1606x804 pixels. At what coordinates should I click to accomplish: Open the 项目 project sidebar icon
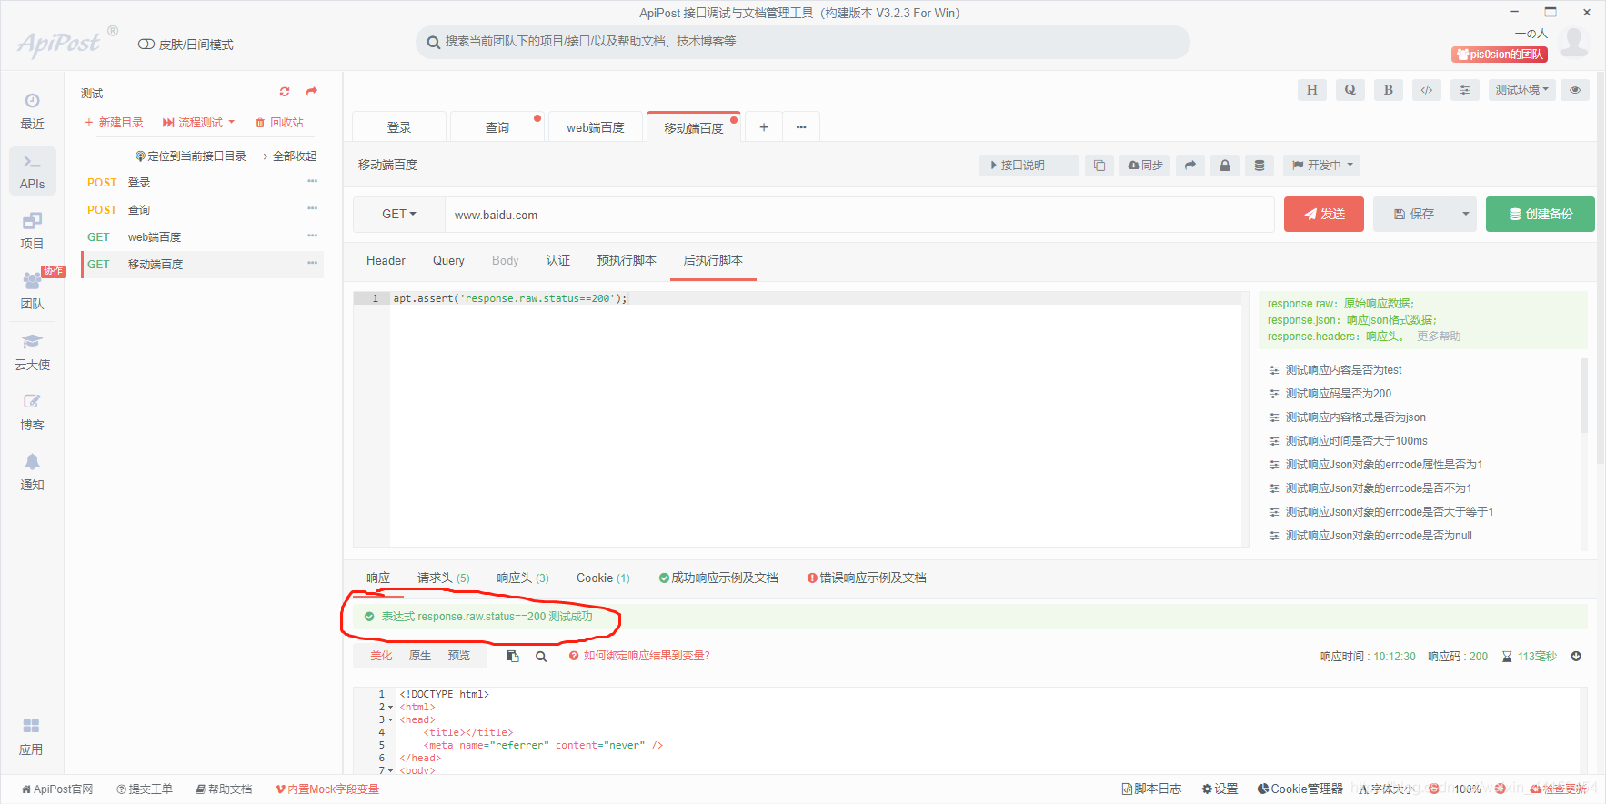click(32, 231)
